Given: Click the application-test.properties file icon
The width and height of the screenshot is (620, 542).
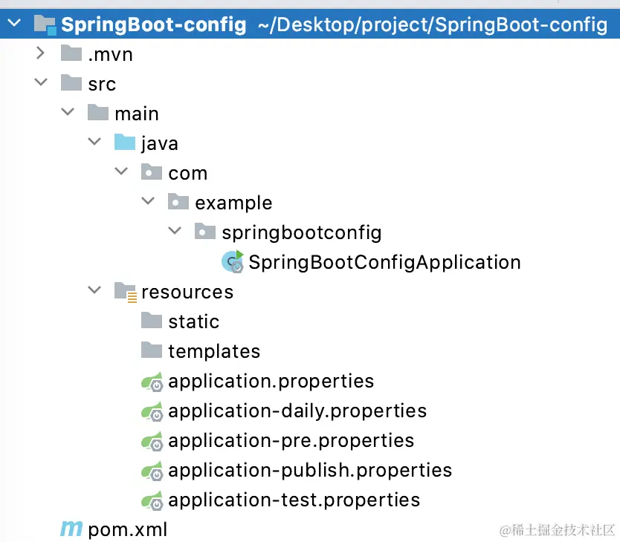Looking at the screenshot, I should (152, 500).
